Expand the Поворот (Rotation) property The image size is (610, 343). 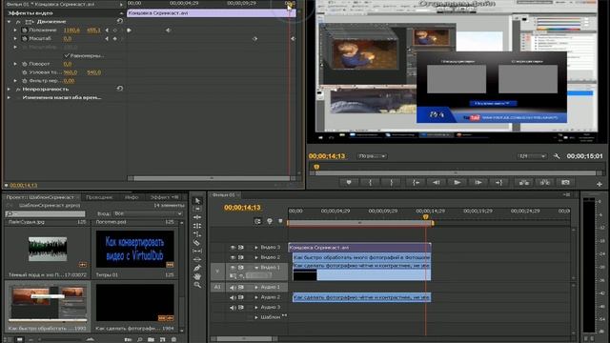pos(15,64)
